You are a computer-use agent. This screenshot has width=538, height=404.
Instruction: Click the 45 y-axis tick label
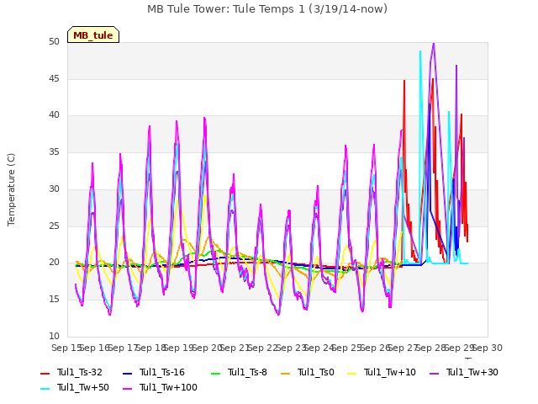(54, 78)
